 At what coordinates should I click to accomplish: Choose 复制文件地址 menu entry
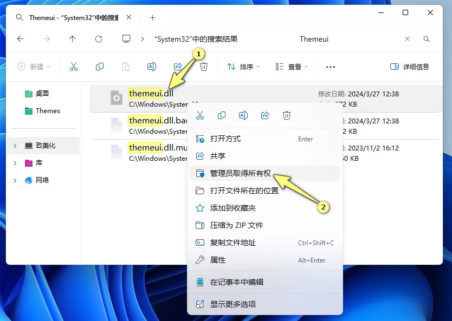point(265,243)
